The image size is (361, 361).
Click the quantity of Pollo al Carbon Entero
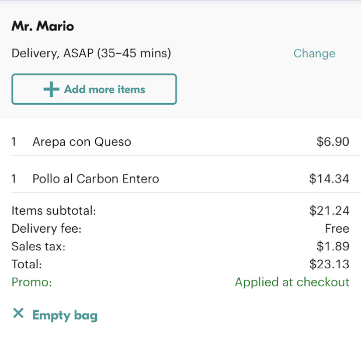pos(14,178)
